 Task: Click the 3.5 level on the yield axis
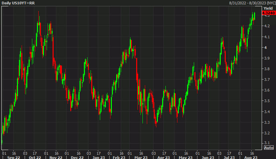click(x=267, y=101)
